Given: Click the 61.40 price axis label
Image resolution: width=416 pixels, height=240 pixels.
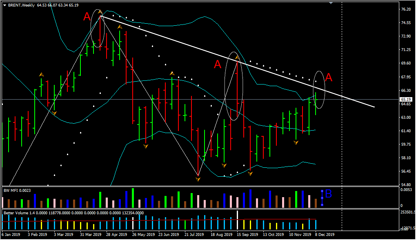Looking at the screenshot, I should (406, 131).
